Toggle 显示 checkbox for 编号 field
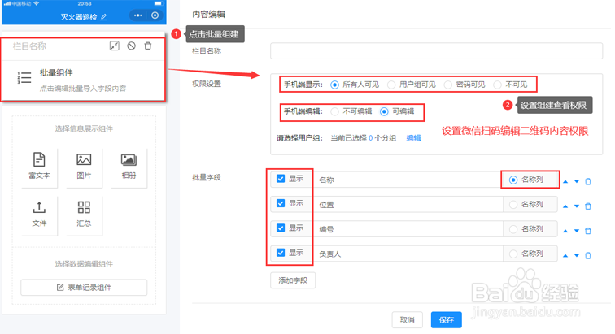 [x=281, y=228]
